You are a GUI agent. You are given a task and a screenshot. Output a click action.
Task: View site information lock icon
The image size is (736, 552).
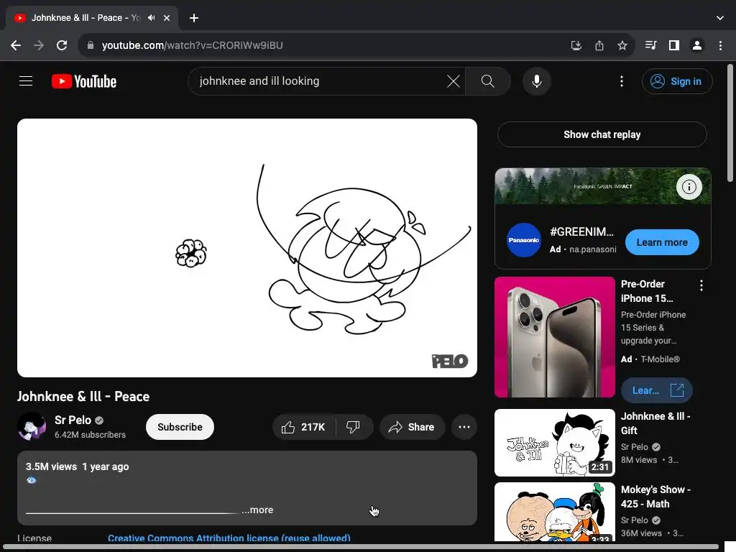(x=91, y=45)
